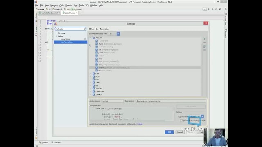Select Keymap in settings tree
262x147 pixels.
pos(61,33)
